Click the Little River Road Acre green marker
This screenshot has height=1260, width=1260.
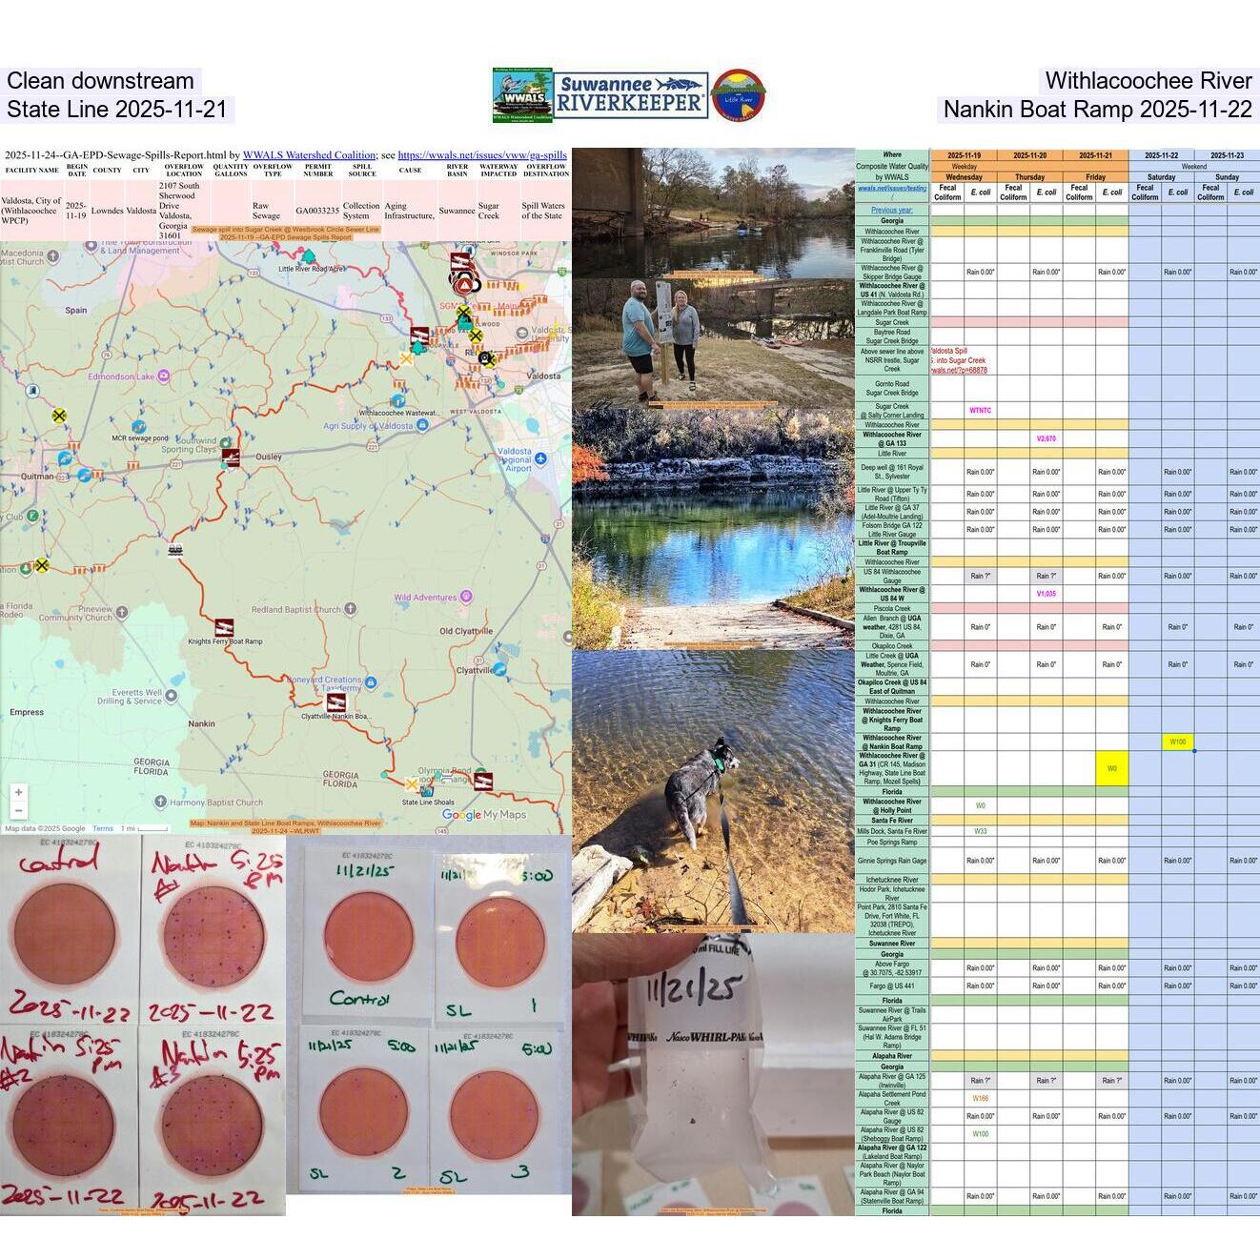pos(309,257)
